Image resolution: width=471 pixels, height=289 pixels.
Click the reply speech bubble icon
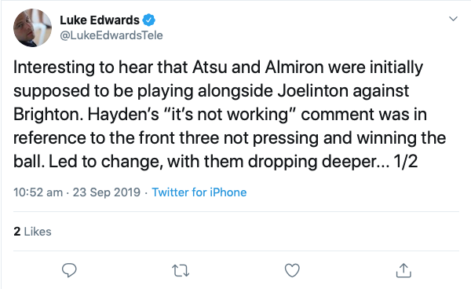pos(69,270)
